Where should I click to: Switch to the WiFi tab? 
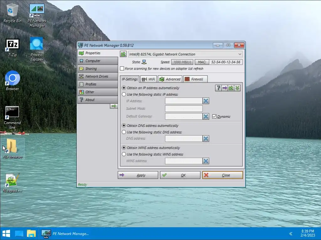149,79
